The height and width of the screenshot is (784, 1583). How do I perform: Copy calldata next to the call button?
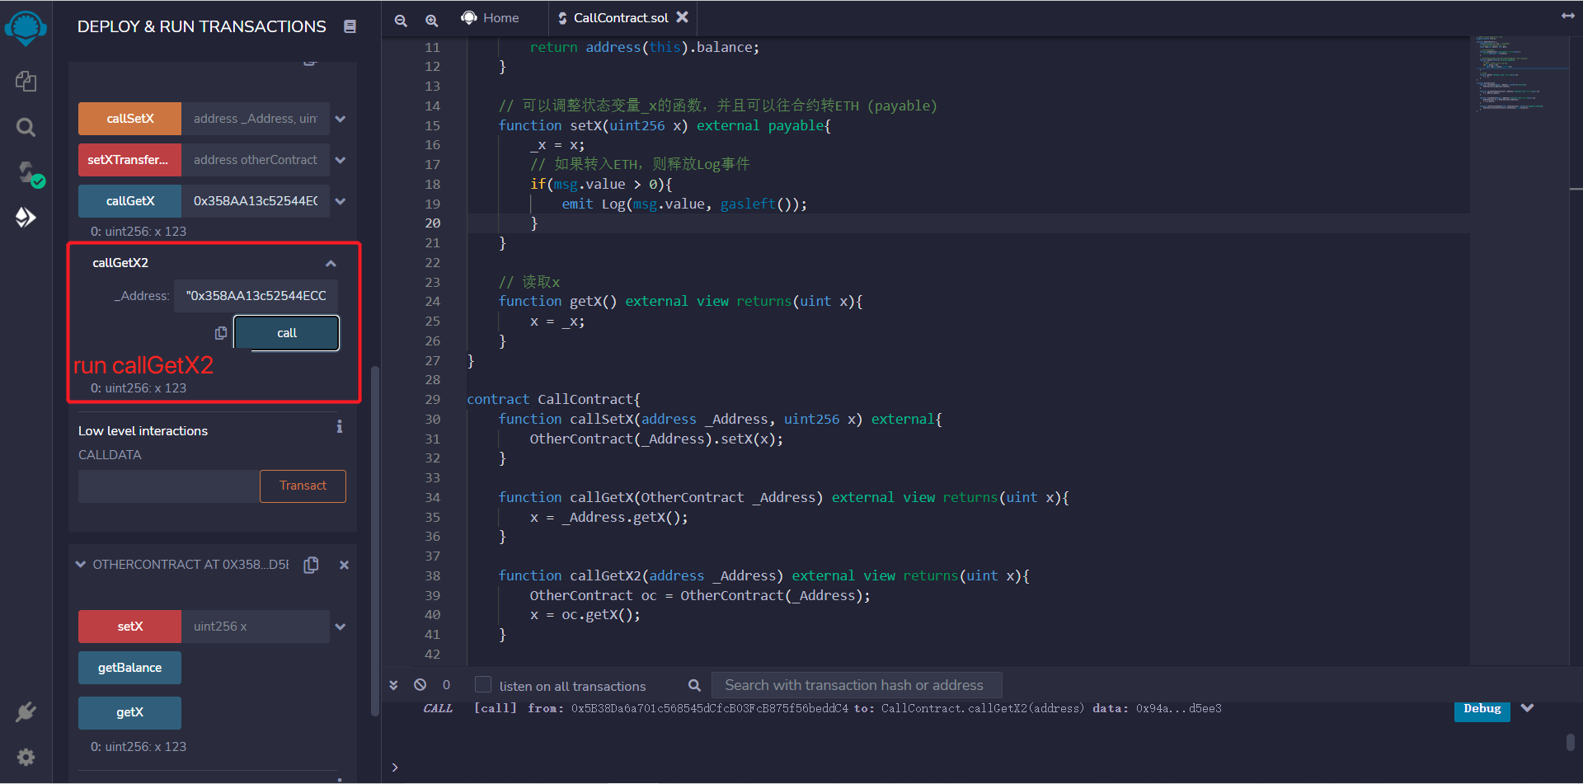(220, 333)
